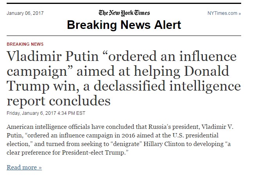Viewport: 256px width, 180px height.
Task: Click the Vladimir Putin headline's first line
Action: (x=122, y=56)
